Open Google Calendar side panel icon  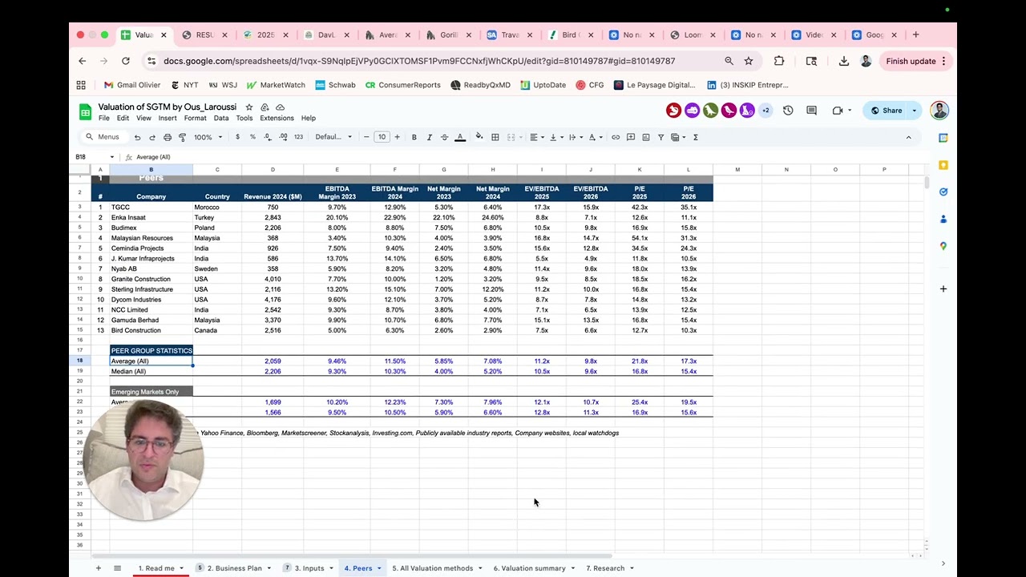(x=943, y=138)
